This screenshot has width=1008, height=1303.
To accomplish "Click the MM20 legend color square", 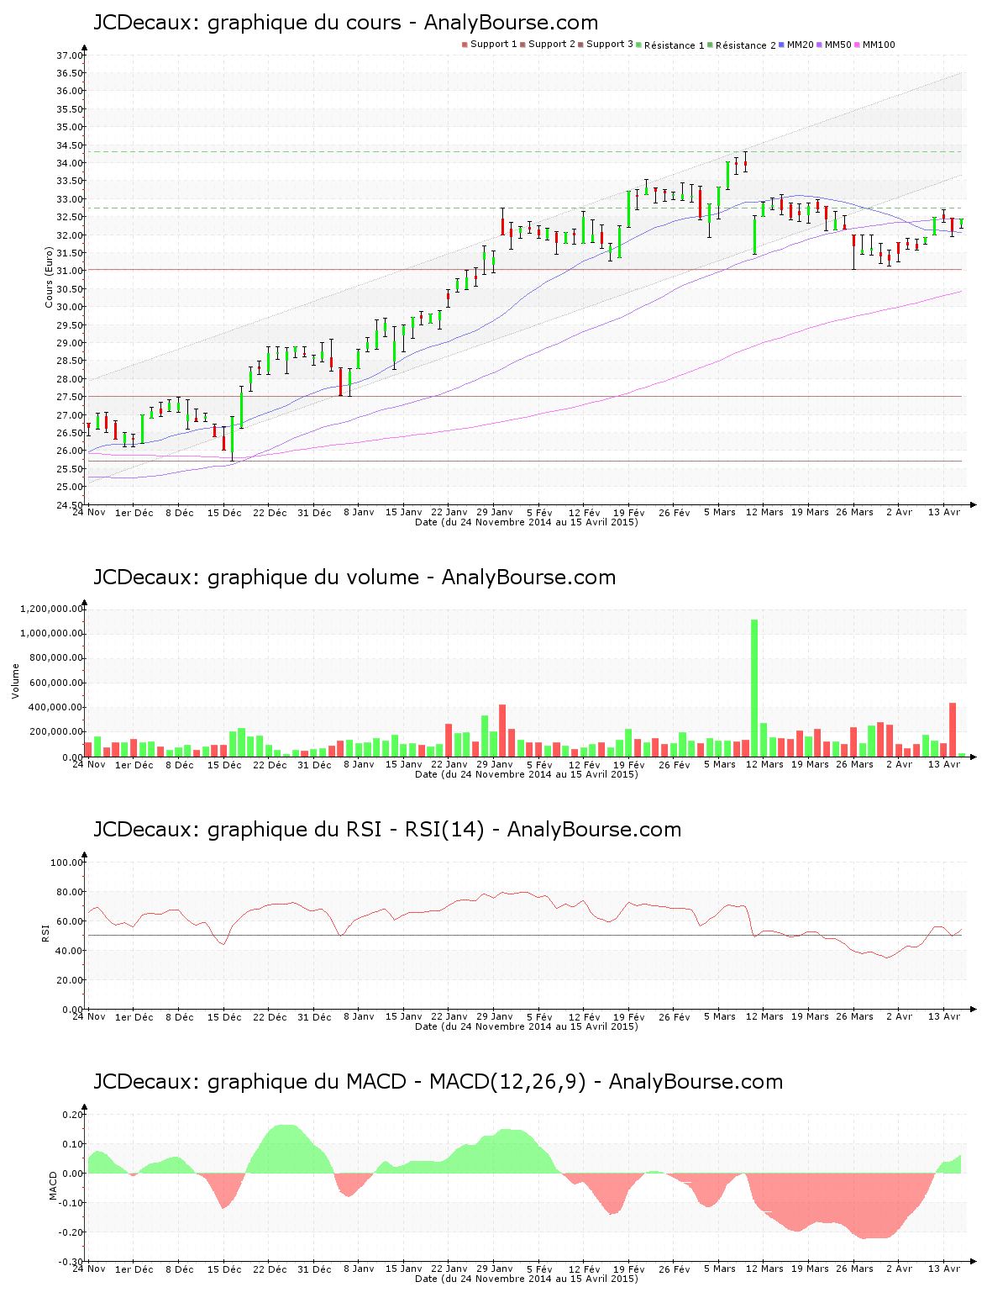I will (x=782, y=45).
